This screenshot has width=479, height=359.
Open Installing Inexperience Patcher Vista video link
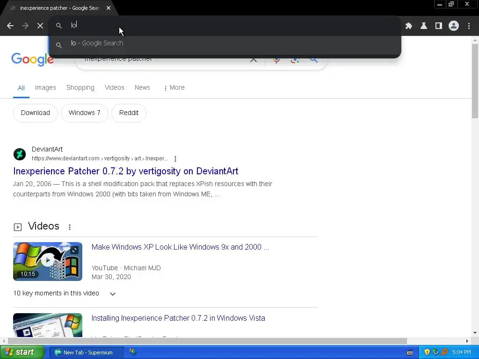(x=178, y=318)
